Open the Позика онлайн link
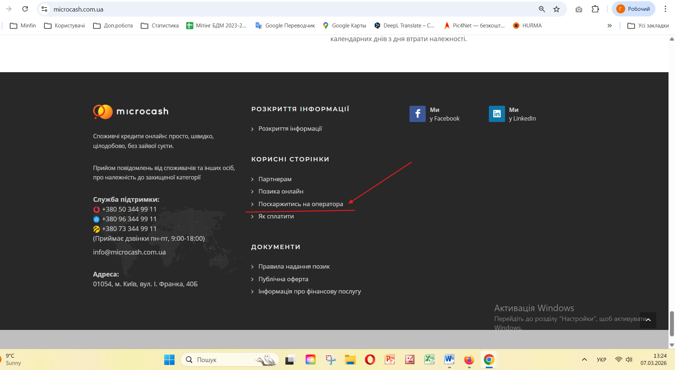Screen dimensions: 675x370 click(x=281, y=191)
